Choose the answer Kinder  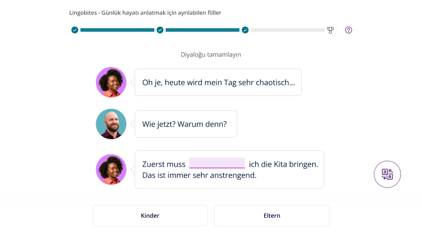click(x=150, y=216)
